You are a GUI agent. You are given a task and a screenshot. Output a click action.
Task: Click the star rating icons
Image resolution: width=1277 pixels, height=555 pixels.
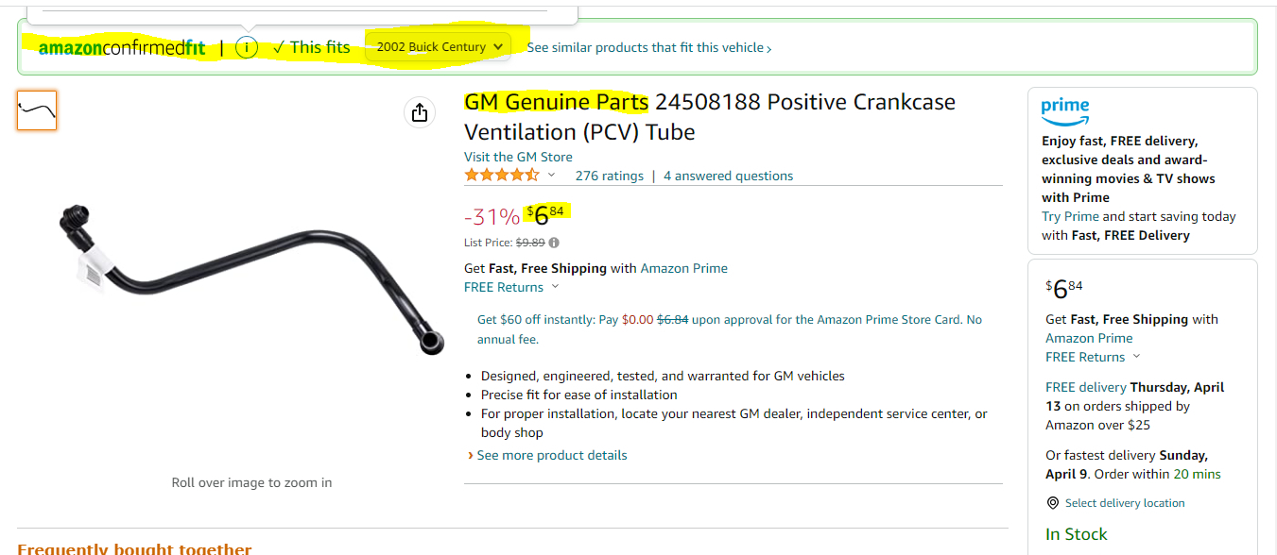click(502, 176)
